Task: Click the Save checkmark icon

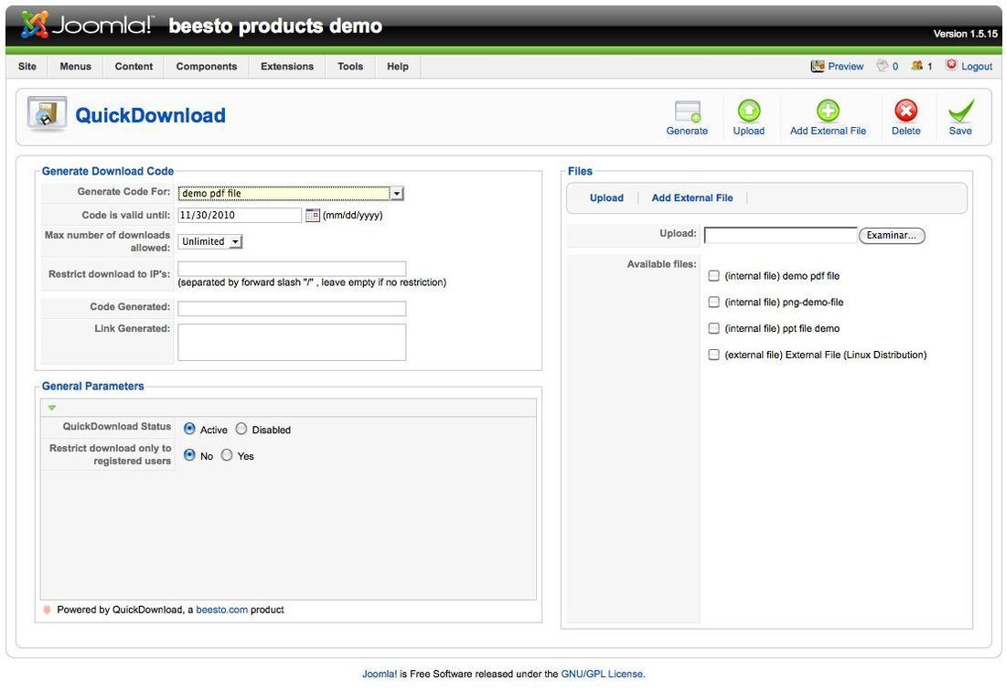Action: pyautogui.click(x=960, y=111)
